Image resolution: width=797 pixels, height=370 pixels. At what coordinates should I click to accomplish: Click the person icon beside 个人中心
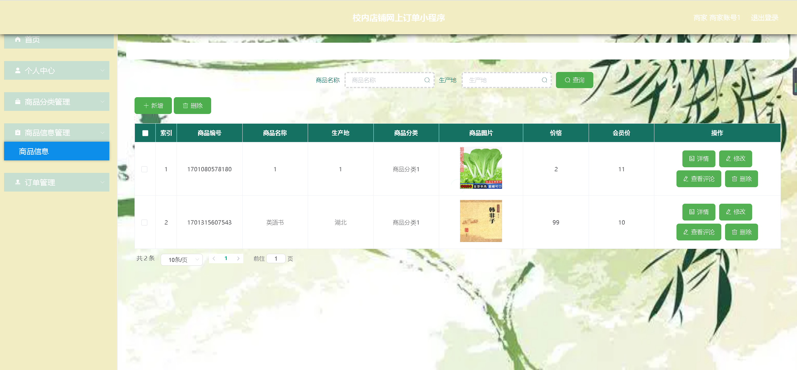point(18,70)
